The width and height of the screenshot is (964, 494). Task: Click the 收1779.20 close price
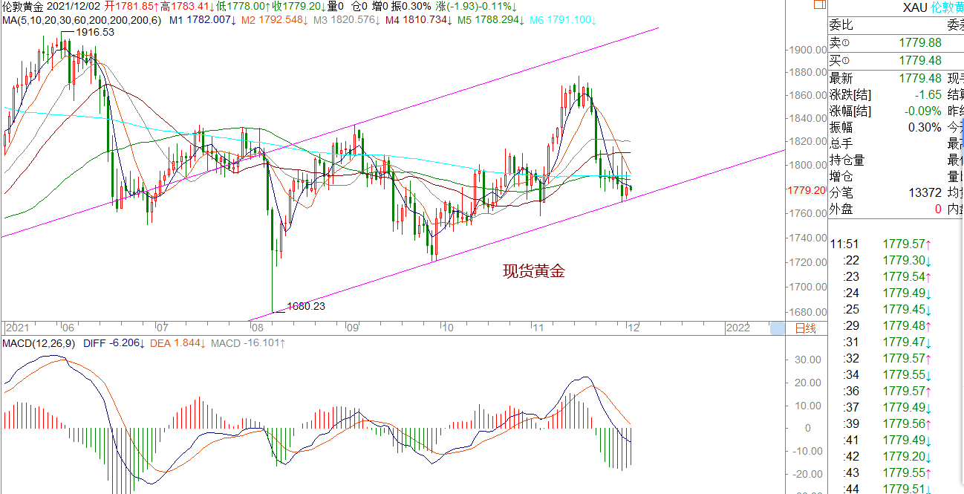coord(299,6)
